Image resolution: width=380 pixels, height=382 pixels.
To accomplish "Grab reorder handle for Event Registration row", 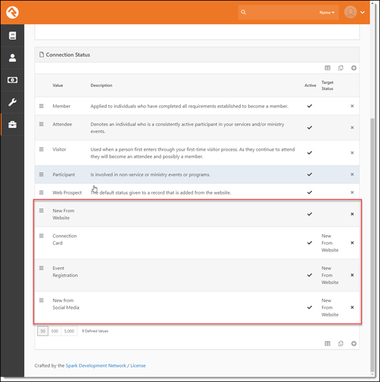I will pyautogui.click(x=41, y=268).
